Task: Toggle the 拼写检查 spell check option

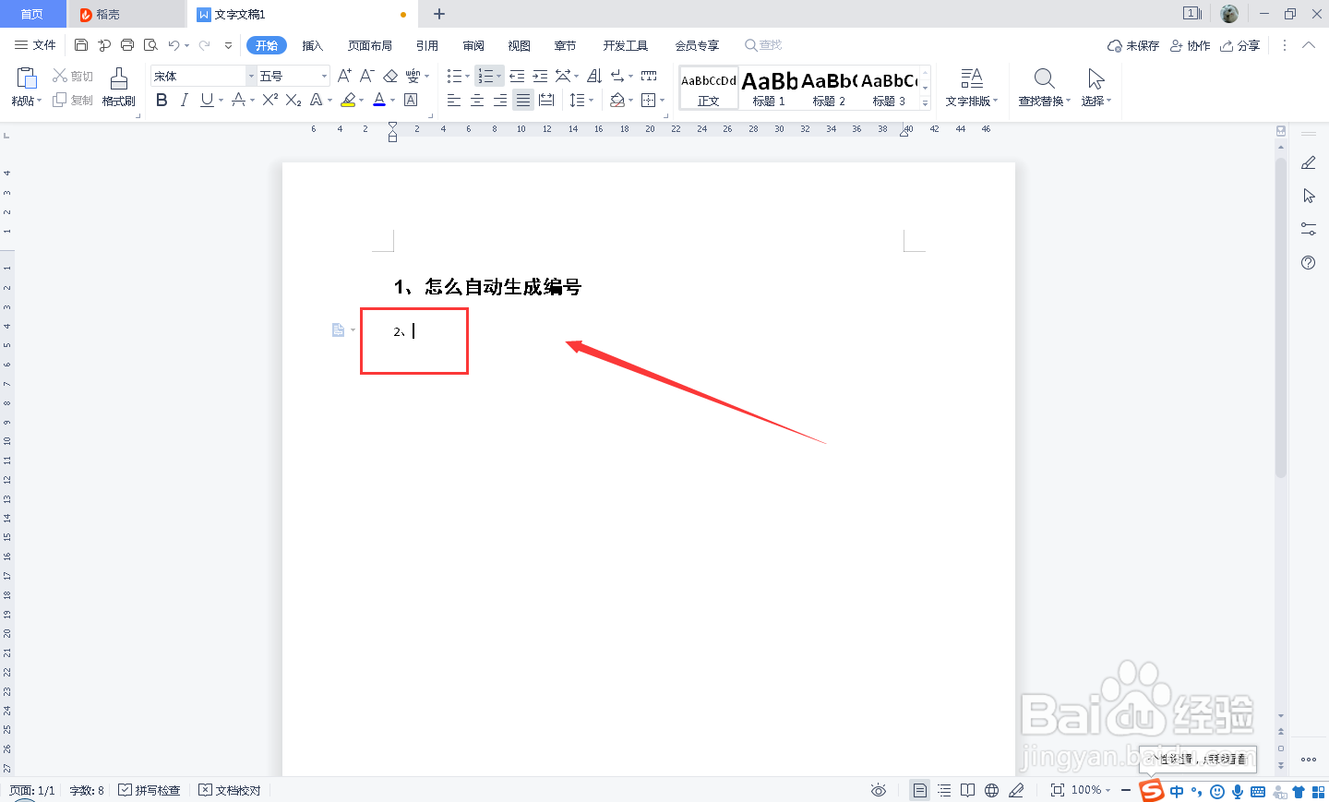Action: [149, 790]
